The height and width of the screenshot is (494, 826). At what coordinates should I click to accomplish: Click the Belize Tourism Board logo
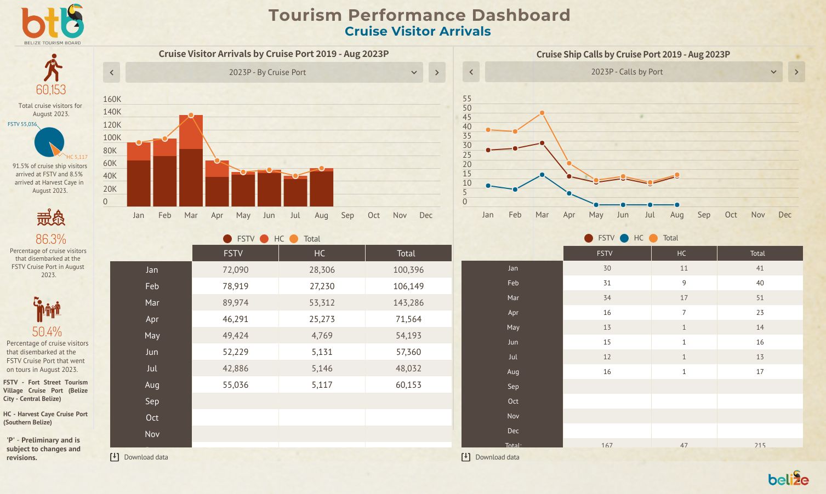53,25
